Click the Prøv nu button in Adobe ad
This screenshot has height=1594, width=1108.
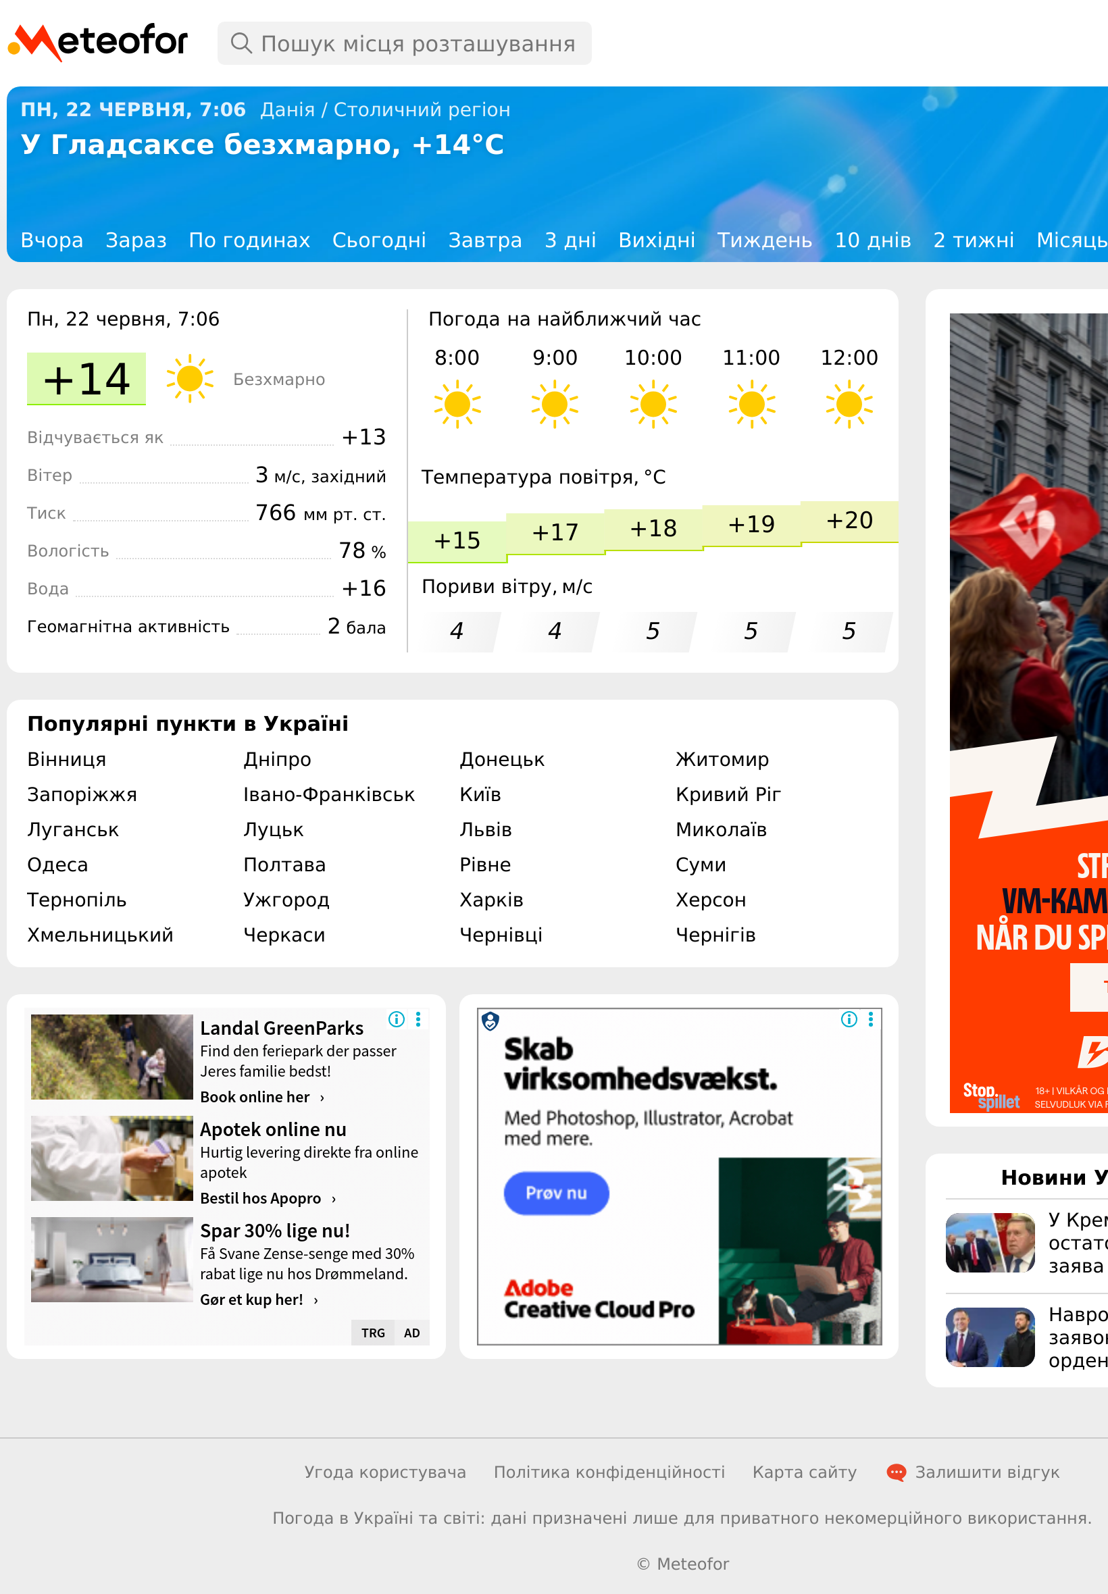[556, 1193]
